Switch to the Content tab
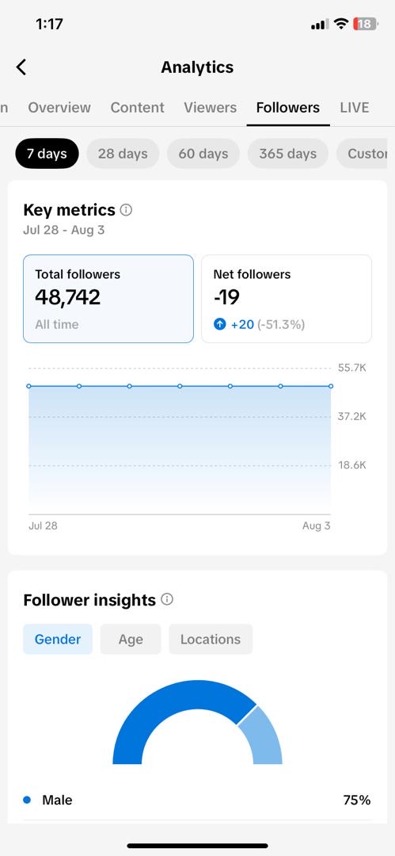The image size is (395, 856). (x=137, y=108)
